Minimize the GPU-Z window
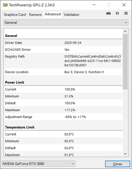This screenshot has width=132, height=169. (x=94, y=5)
